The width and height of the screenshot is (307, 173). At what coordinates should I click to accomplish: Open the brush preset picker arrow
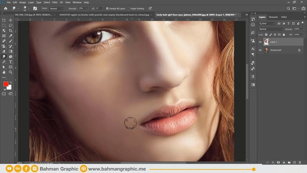point(29,9)
